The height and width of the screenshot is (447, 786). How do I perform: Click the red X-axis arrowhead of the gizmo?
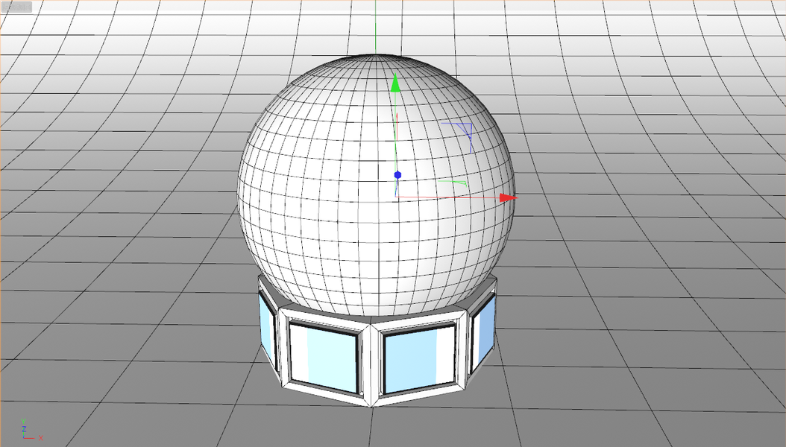pos(509,197)
